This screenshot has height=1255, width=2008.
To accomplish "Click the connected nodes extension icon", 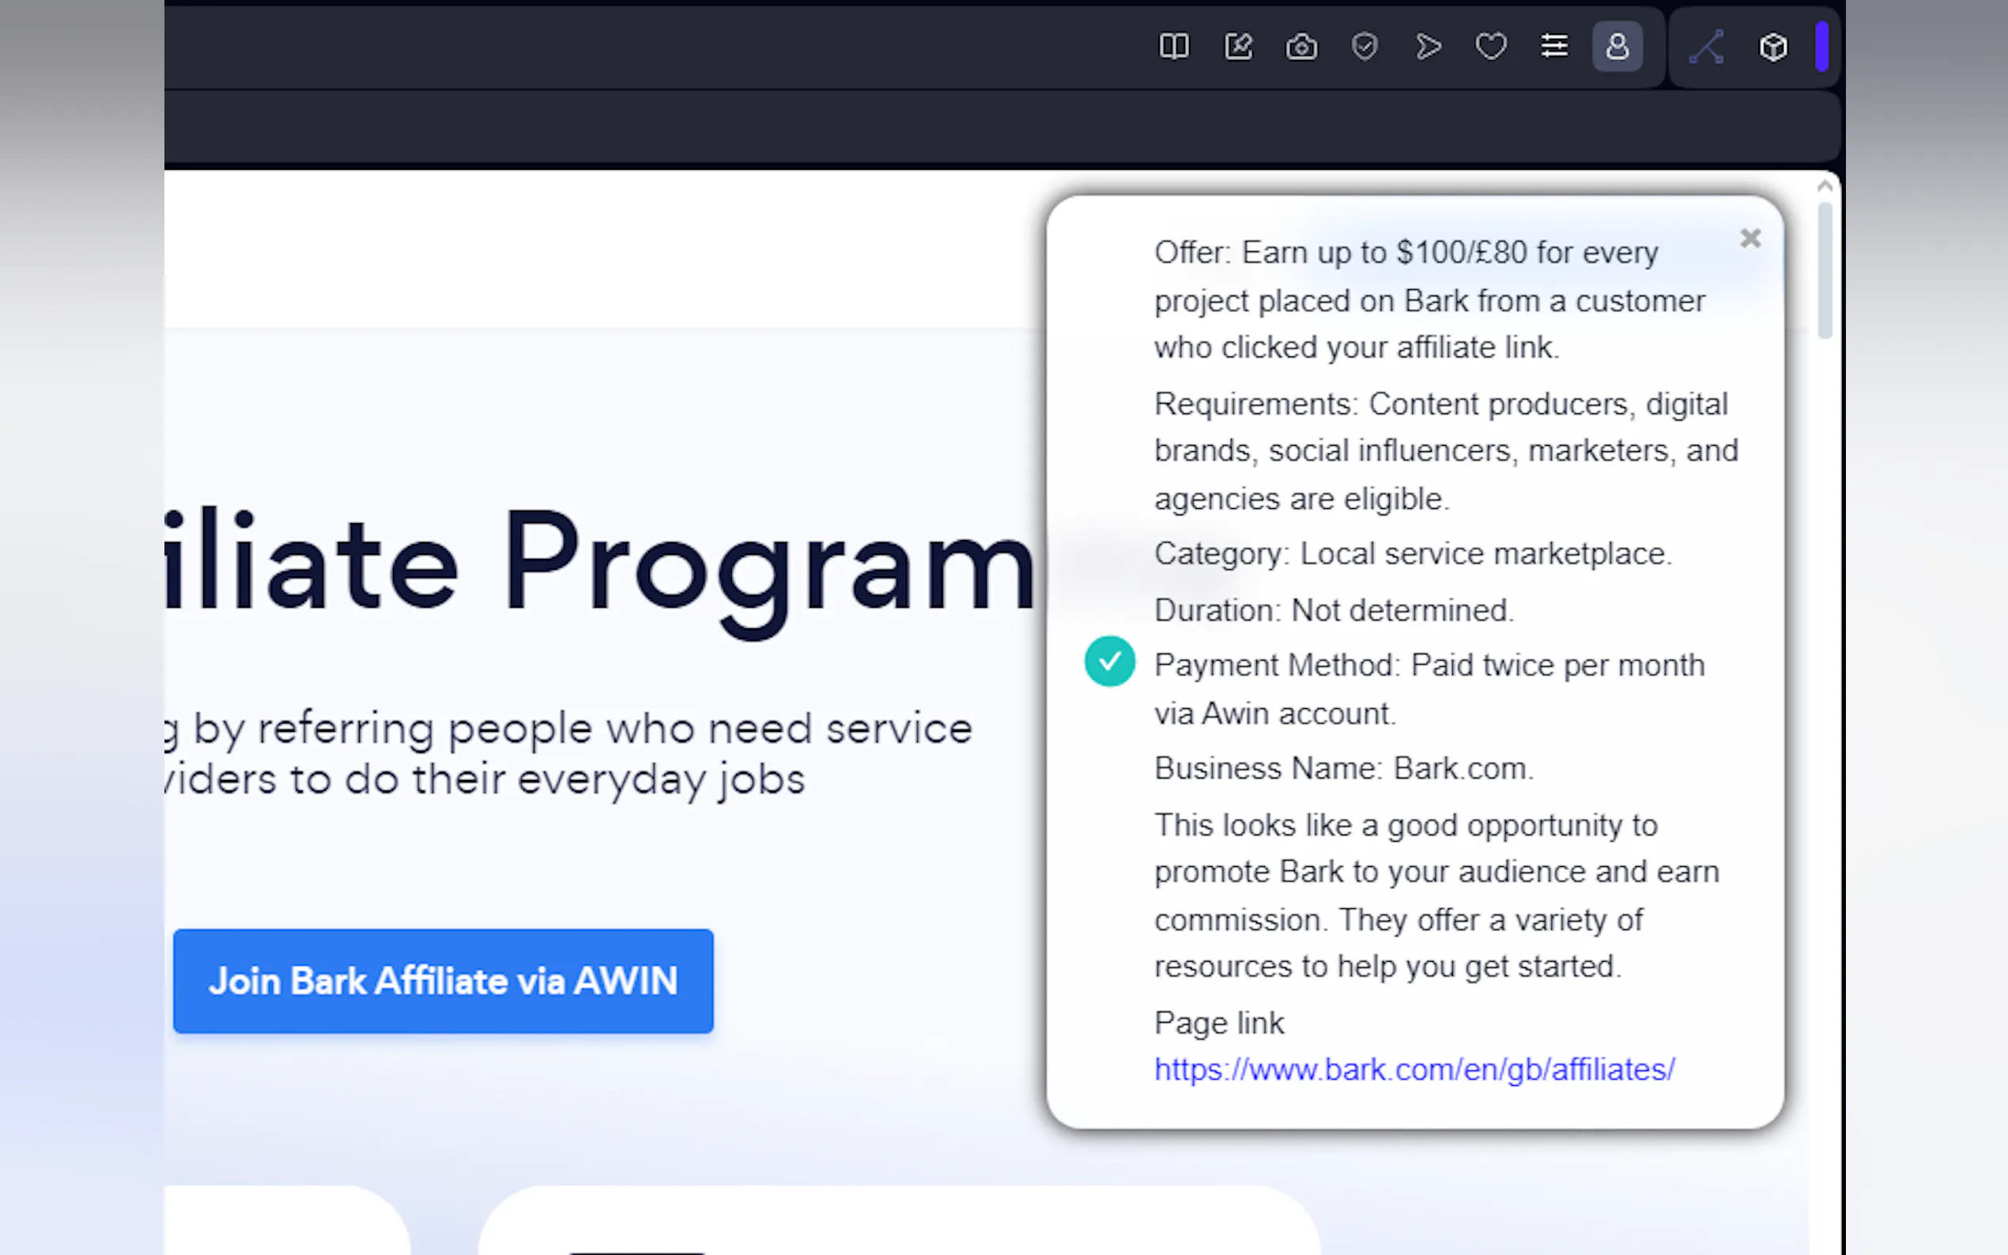I will coord(1707,47).
